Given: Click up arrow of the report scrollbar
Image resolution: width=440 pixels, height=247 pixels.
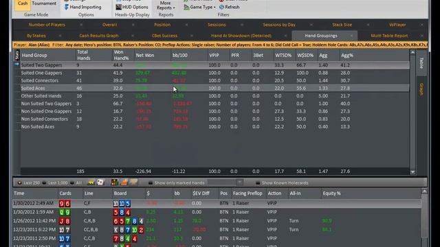Looking at the screenshot, I should coord(412,52).
